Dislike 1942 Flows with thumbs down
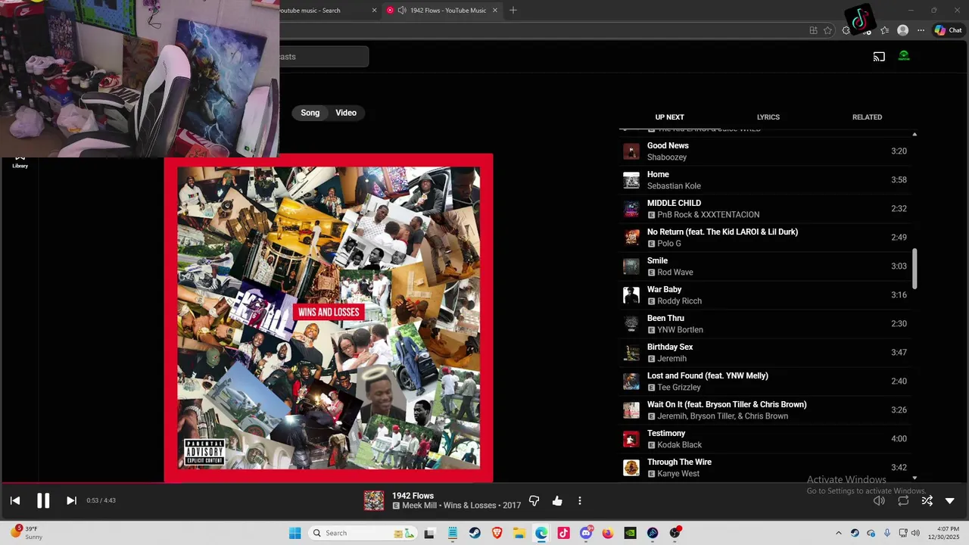 (534, 501)
